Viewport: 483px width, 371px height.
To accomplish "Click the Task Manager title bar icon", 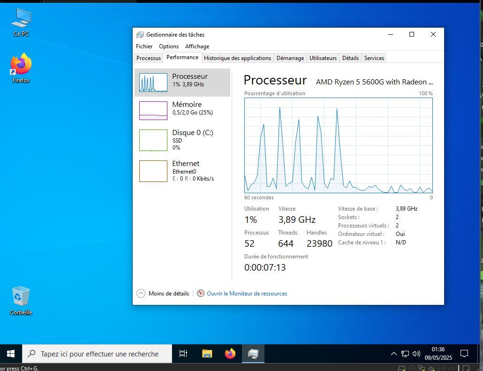I will (x=140, y=35).
